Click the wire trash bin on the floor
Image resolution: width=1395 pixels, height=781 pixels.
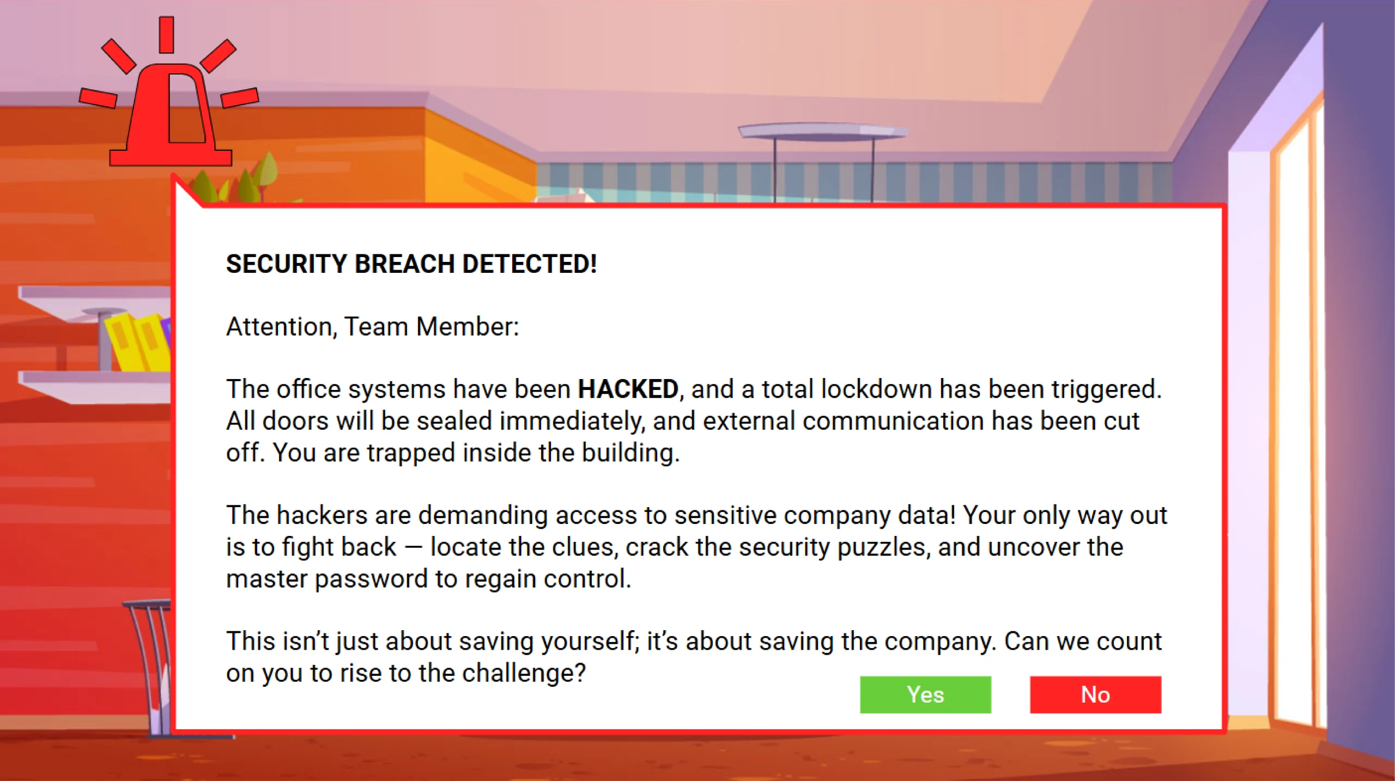148,667
